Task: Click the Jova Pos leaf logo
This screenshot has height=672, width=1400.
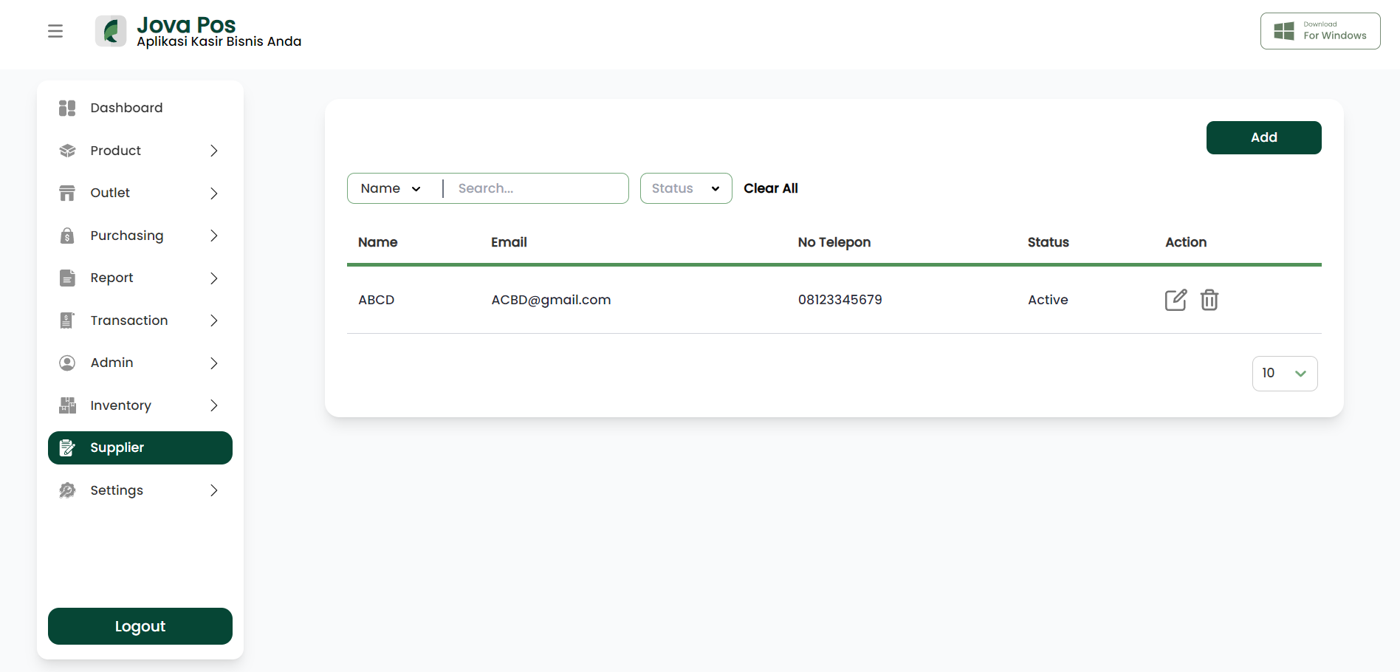Action: pyautogui.click(x=111, y=31)
